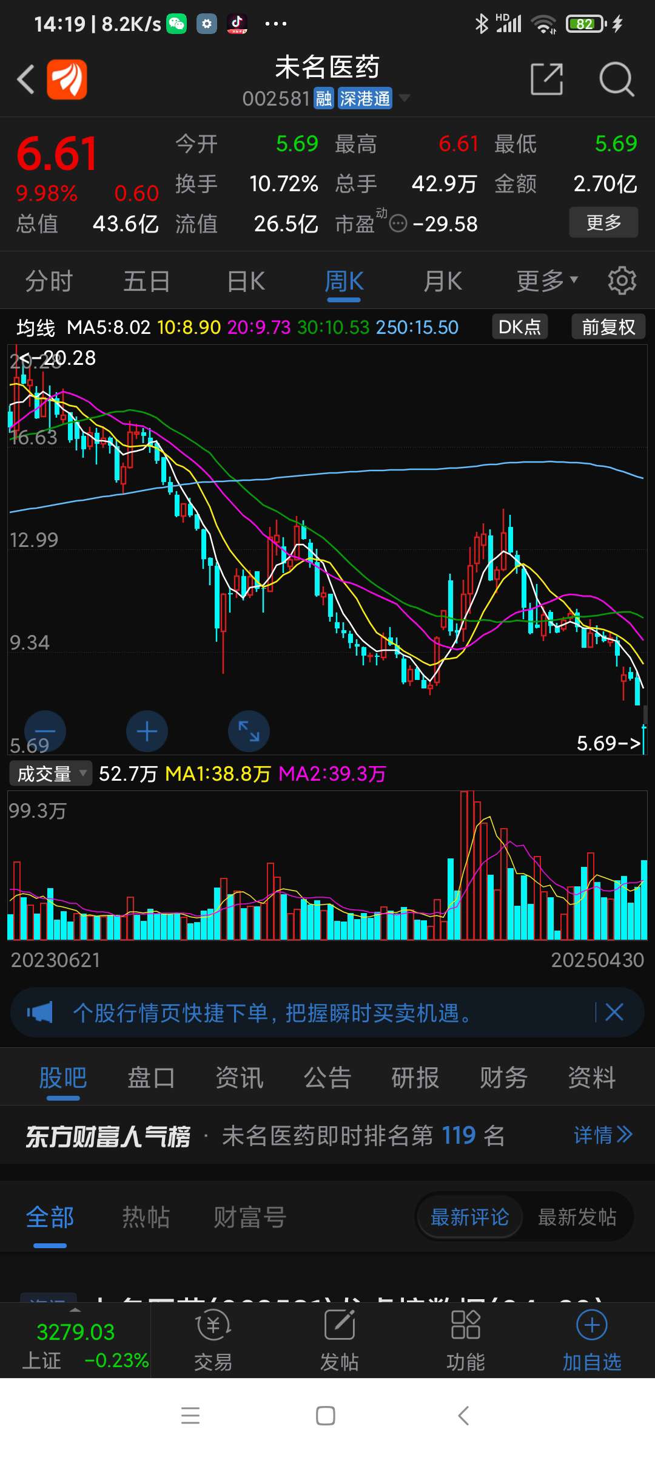Toggle sort to 最新发帖
Screen dimensions: 655x1457
coord(577,1217)
